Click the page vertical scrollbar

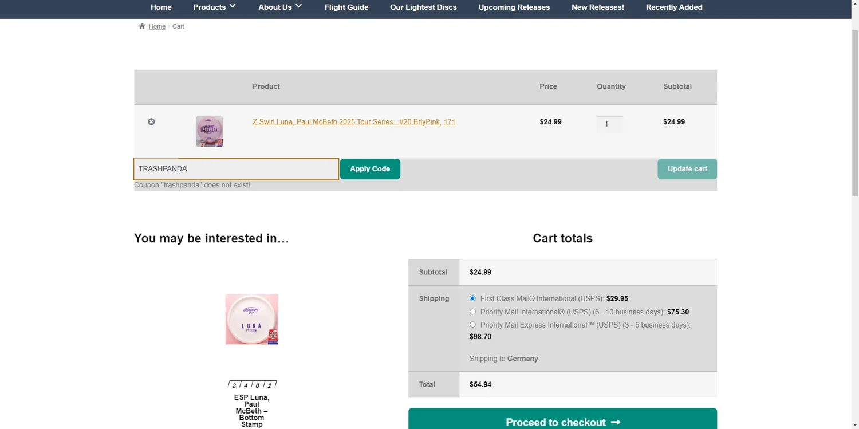click(x=855, y=115)
